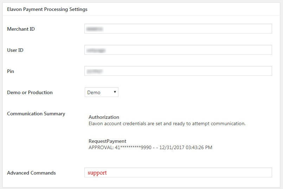283x189 pixels.
Task: Click the APPROVAL transaction result line
Action: click(x=150, y=147)
